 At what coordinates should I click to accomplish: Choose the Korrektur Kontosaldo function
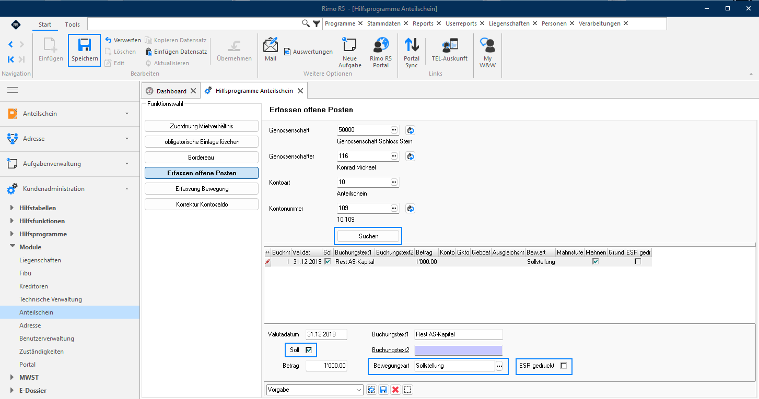point(202,204)
